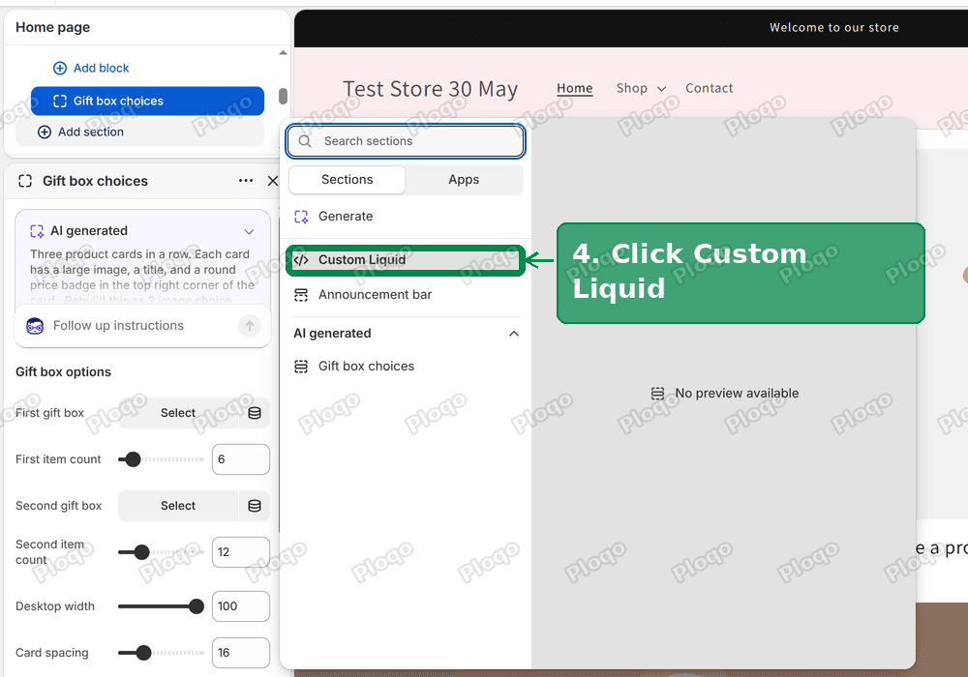Edit the Desktop width value 100
This screenshot has width=968, height=677.
click(241, 606)
